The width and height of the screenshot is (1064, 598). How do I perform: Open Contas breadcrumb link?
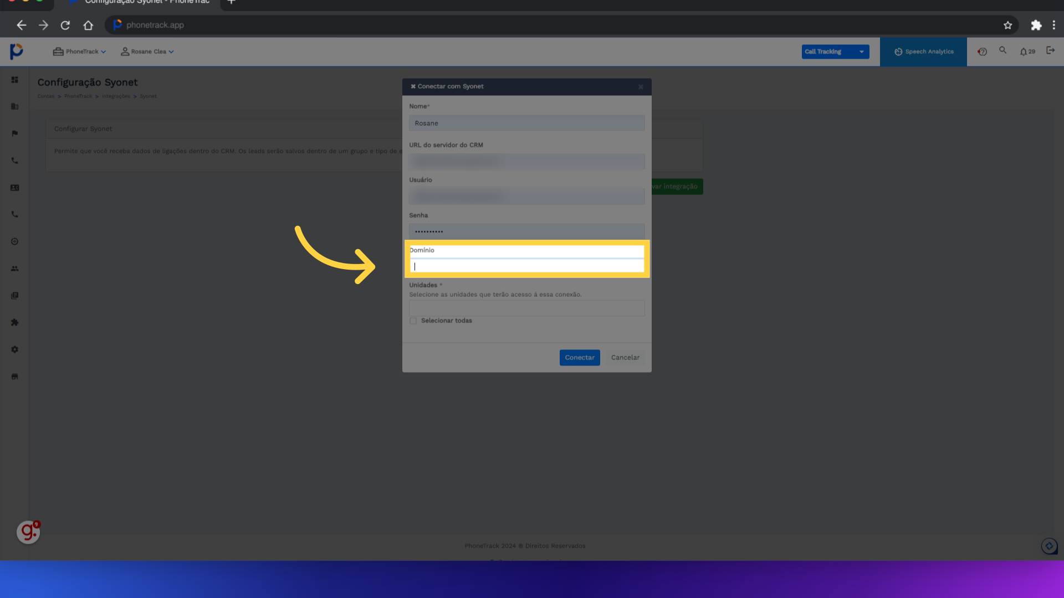pyautogui.click(x=46, y=96)
